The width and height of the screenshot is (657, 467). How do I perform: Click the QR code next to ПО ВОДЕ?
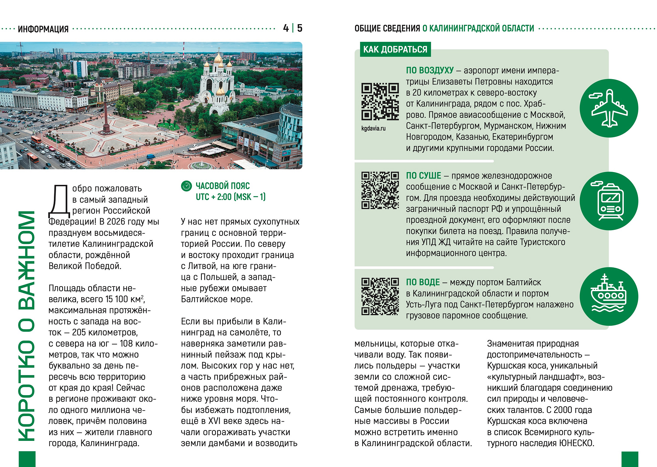(x=380, y=297)
